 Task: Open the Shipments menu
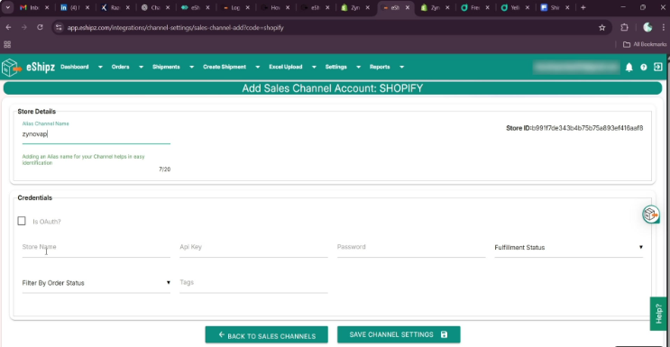pyautogui.click(x=166, y=67)
